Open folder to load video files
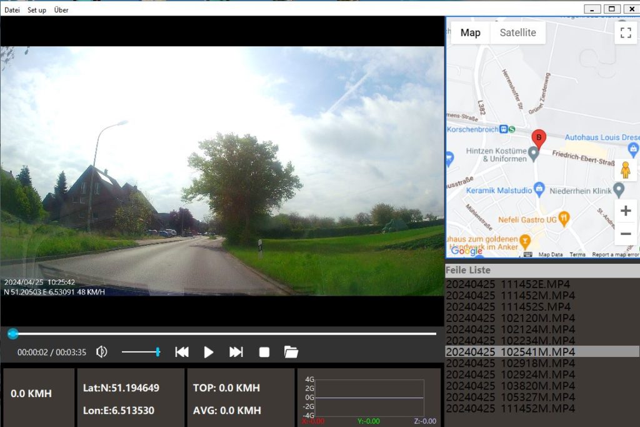The image size is (640, 427). click(x=291, y=352)
